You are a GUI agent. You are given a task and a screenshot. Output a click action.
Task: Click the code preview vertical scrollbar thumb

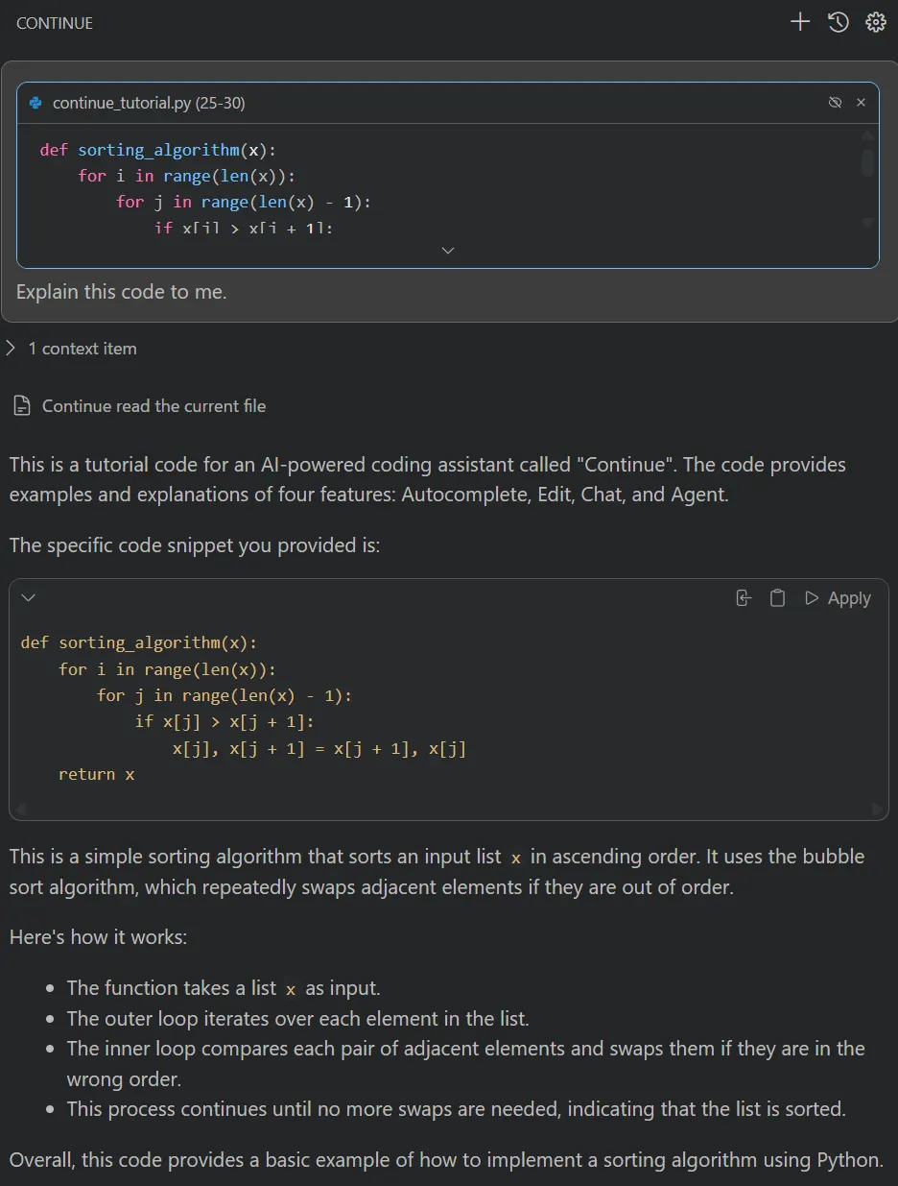(x=867, y=161)
